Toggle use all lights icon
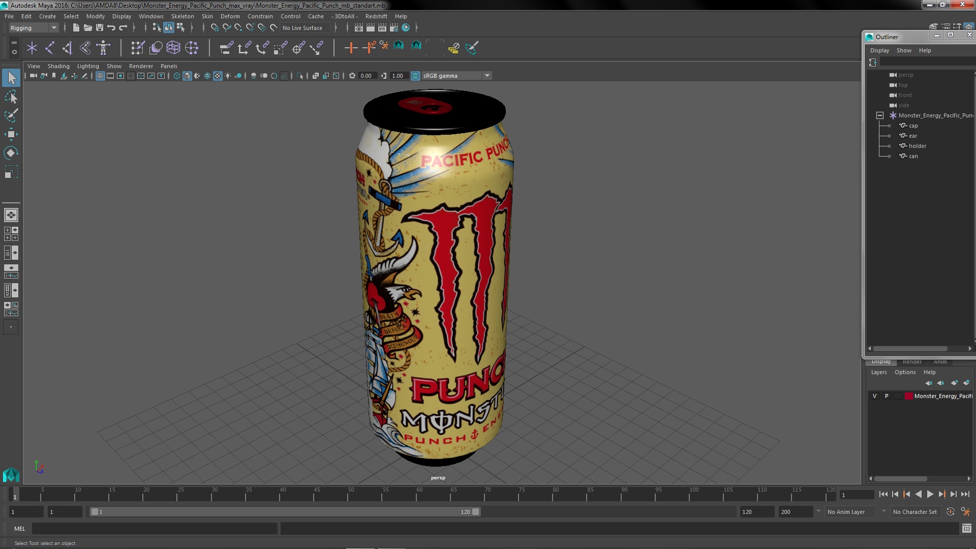The image size is (976, 549). point(228,76)
